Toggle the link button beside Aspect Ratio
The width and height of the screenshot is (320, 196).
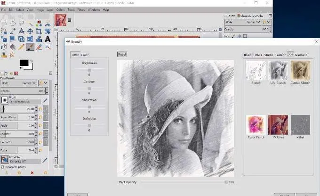coord(46,117)
